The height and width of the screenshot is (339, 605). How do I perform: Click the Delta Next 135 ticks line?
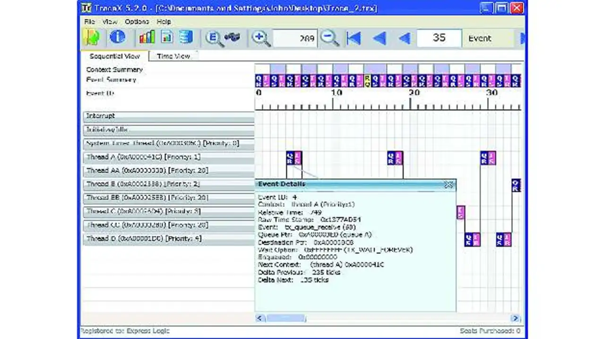click(294, 280)
